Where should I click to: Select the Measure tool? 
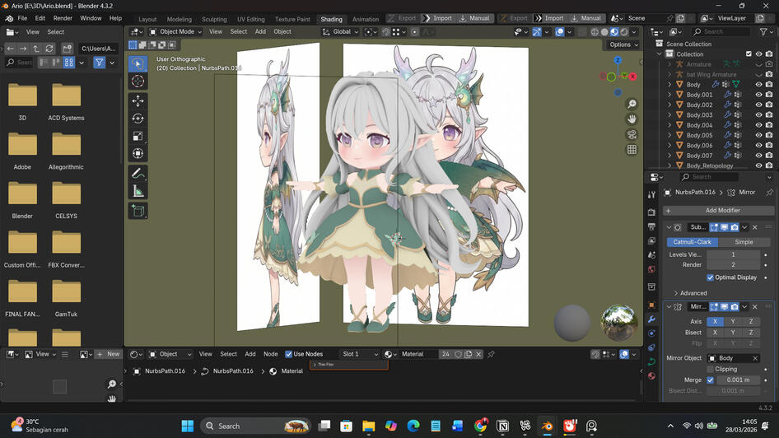pyautogui.click(x=138, y=191)
